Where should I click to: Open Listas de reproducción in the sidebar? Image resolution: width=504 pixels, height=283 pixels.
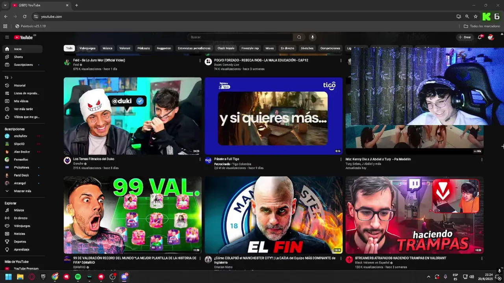tap(22, 93)
